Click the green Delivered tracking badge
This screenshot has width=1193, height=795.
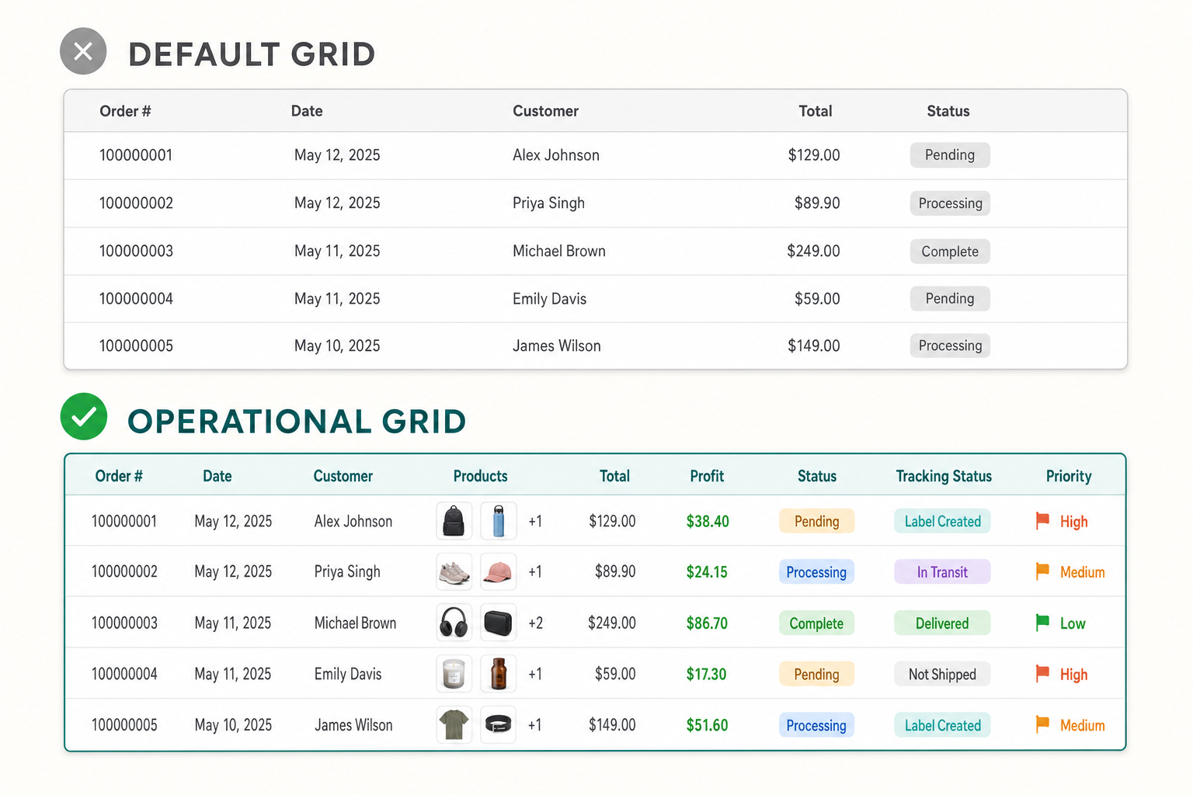[942, 623]
